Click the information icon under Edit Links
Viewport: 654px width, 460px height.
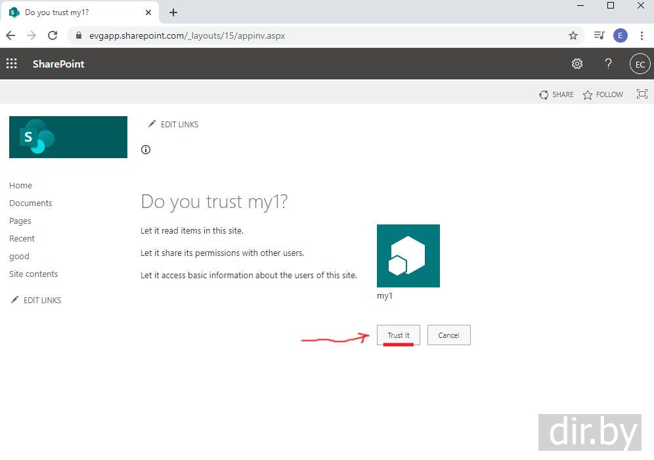pyautogui.click(x=146, y=150)
